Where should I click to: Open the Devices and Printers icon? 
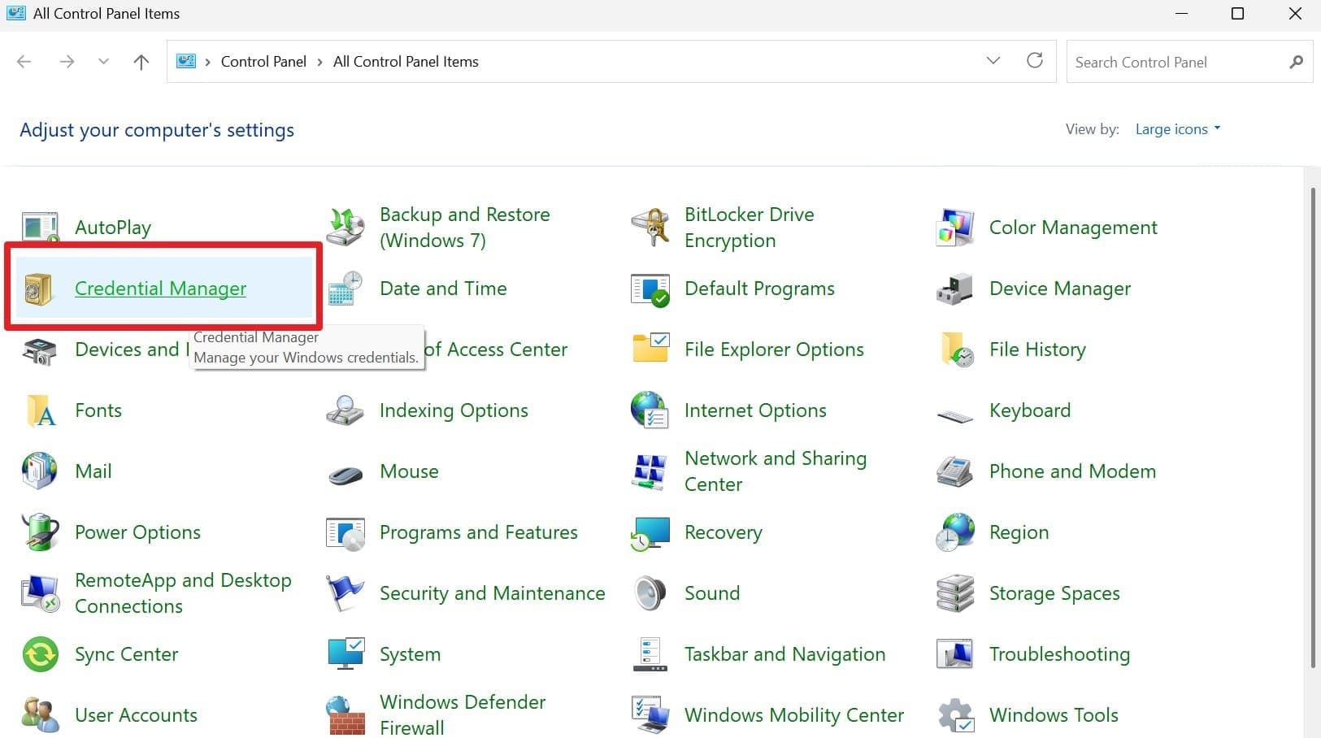[x=40, y=351]
